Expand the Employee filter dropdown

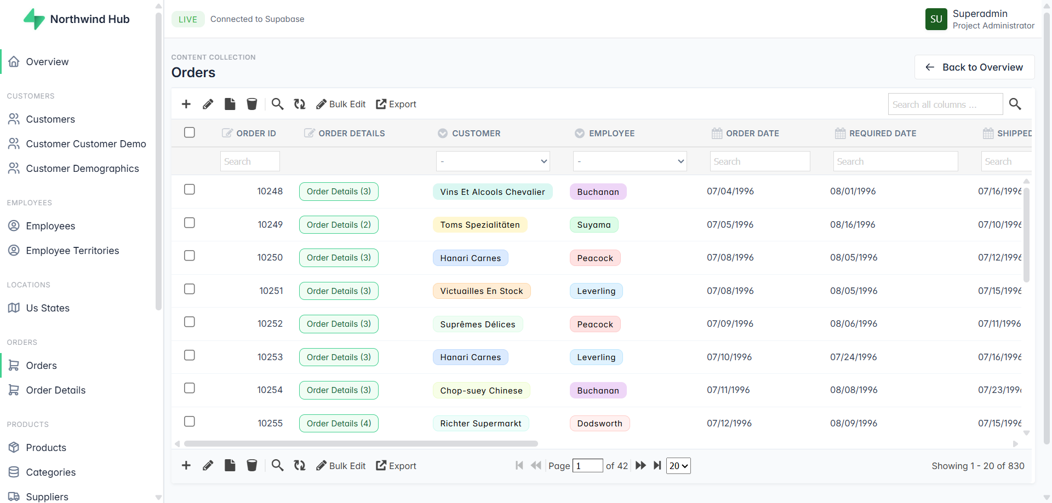click(630, 161)
